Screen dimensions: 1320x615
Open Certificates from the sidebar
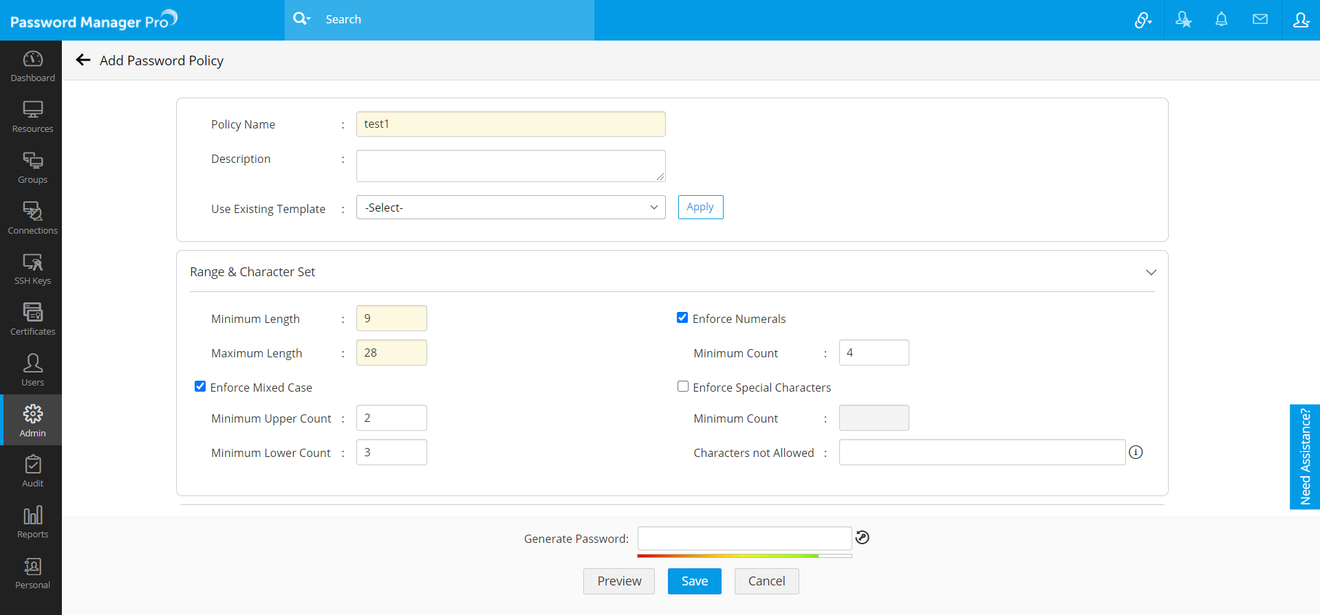tap(32, 320)
